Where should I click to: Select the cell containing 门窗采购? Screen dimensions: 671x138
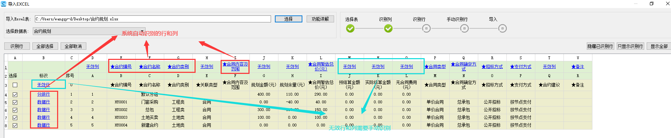[149, 102]
